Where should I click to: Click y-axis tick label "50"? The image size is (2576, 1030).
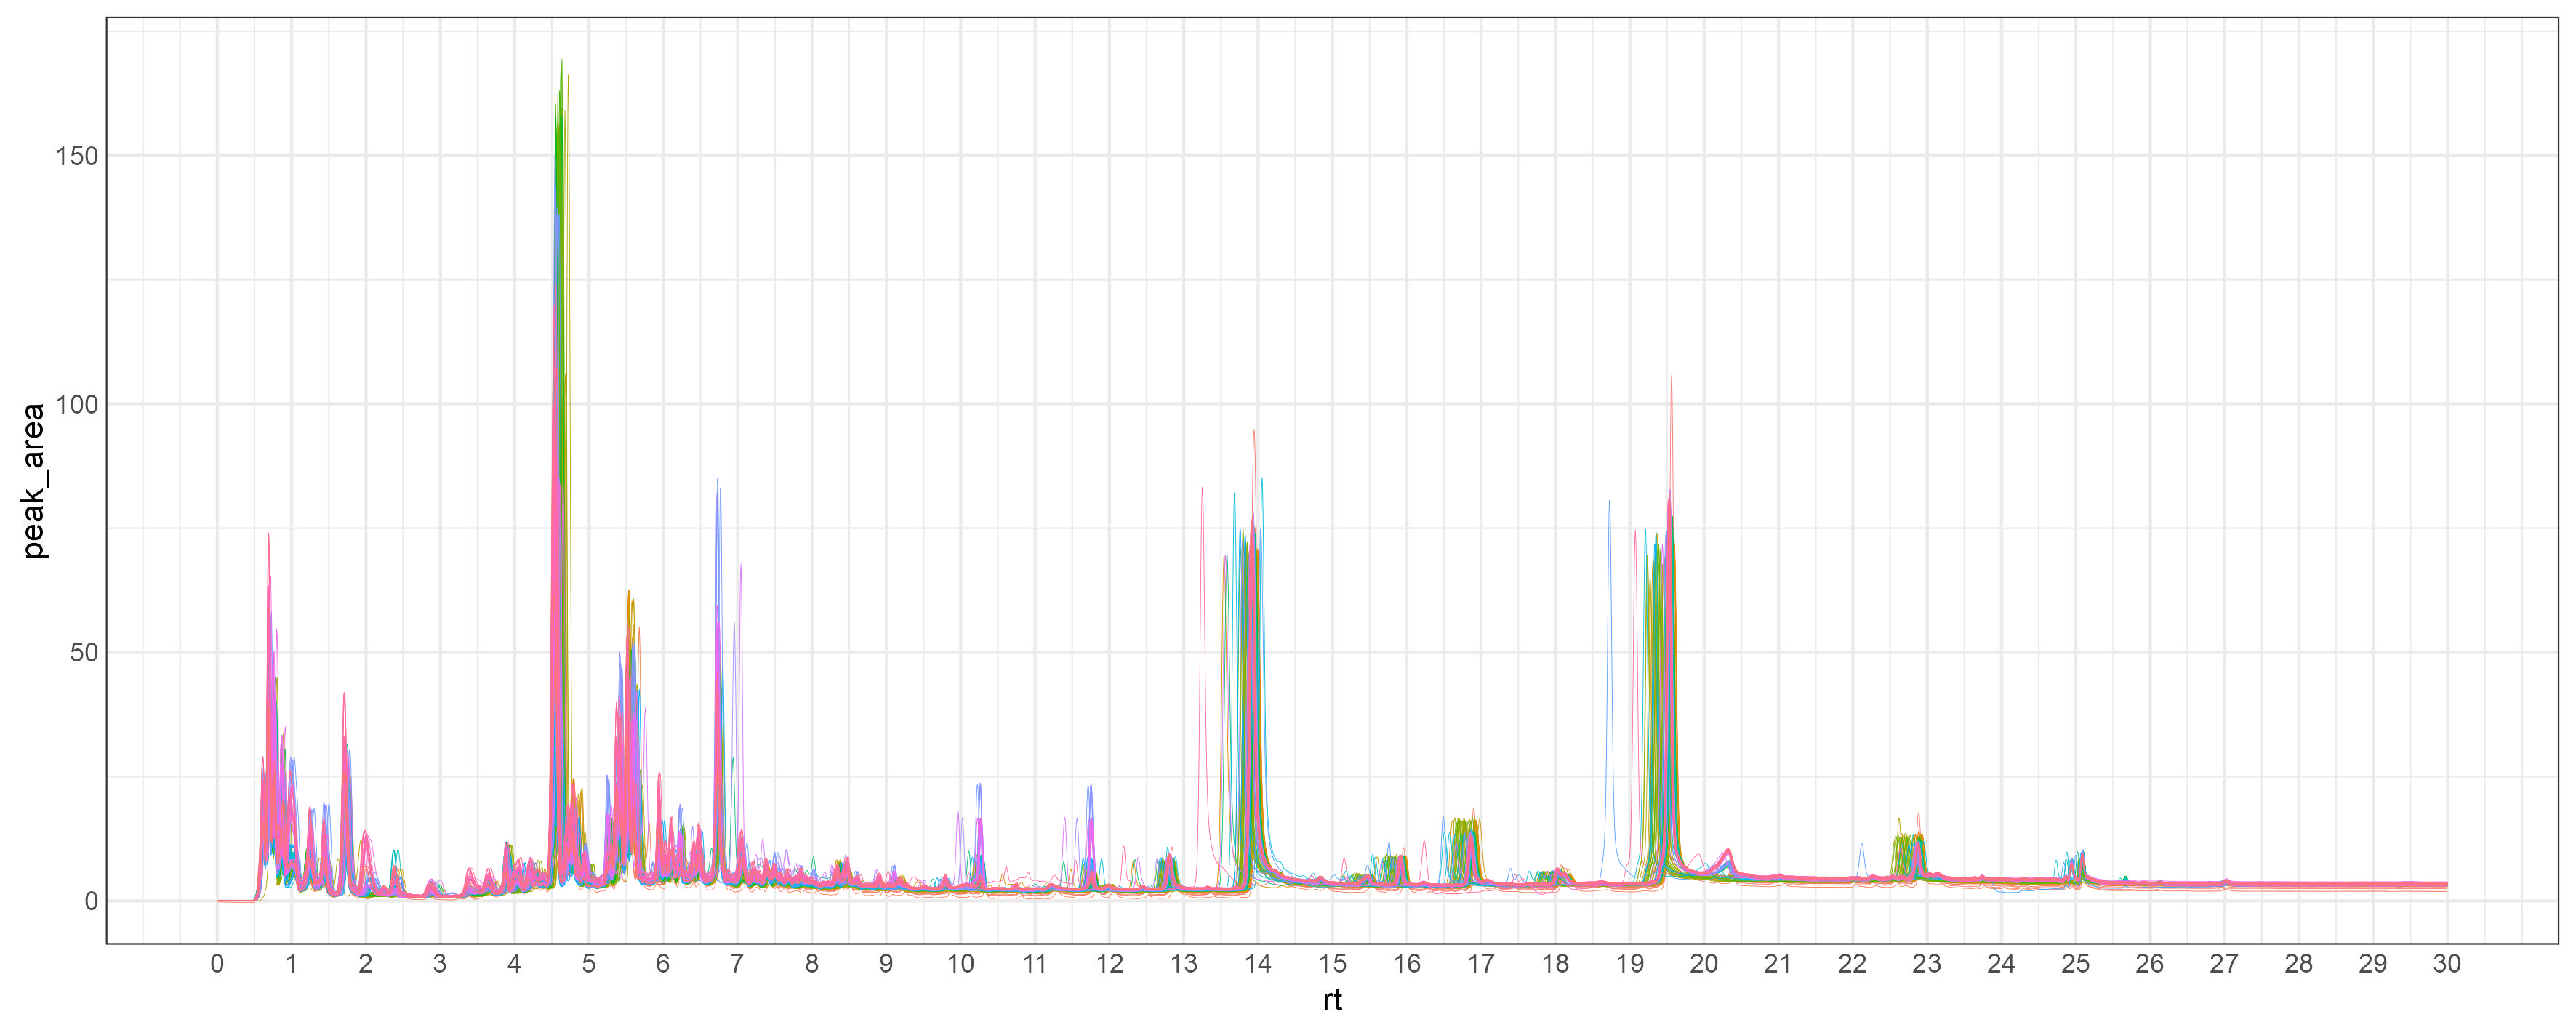pos(84,653)
